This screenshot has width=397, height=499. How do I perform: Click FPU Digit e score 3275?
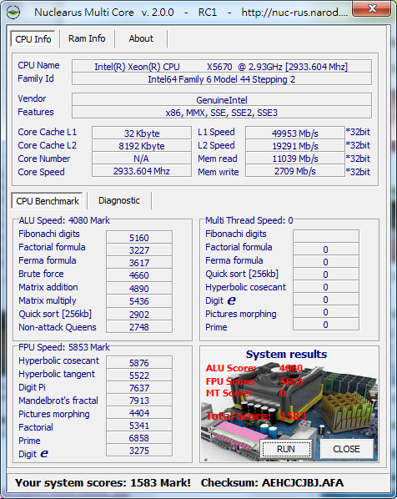tap(139, 451)
